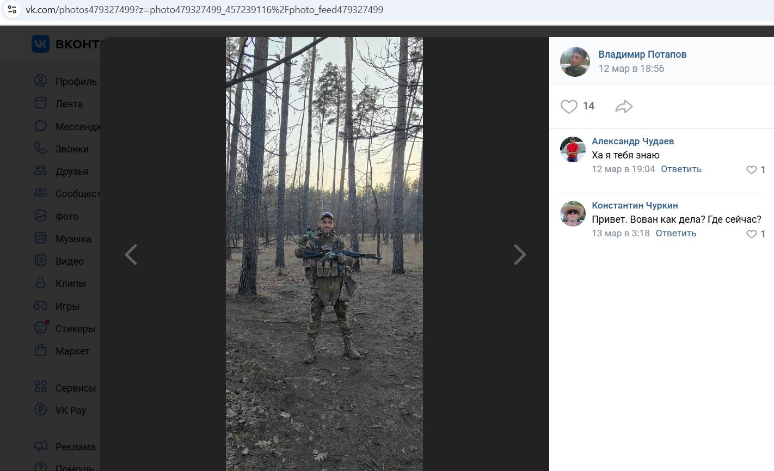Image resolution: width=774 pixels, height=471 pixels.
Task: Click the Музыка icon in sidebar
Action: pos(41,238)
